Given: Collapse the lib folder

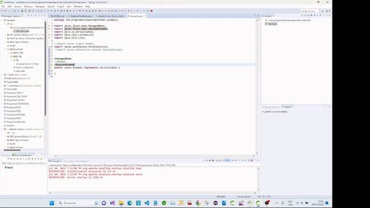Looking at the screenshot, I should click(x=12, y=60).
